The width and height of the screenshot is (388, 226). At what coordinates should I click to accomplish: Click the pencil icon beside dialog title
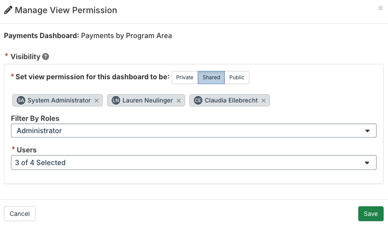pos(8,10)
